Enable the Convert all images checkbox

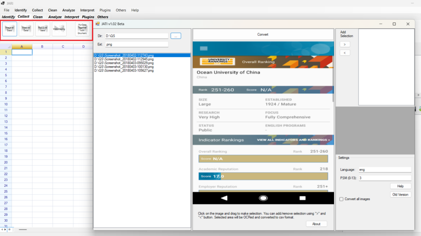[x=342, y=199]
